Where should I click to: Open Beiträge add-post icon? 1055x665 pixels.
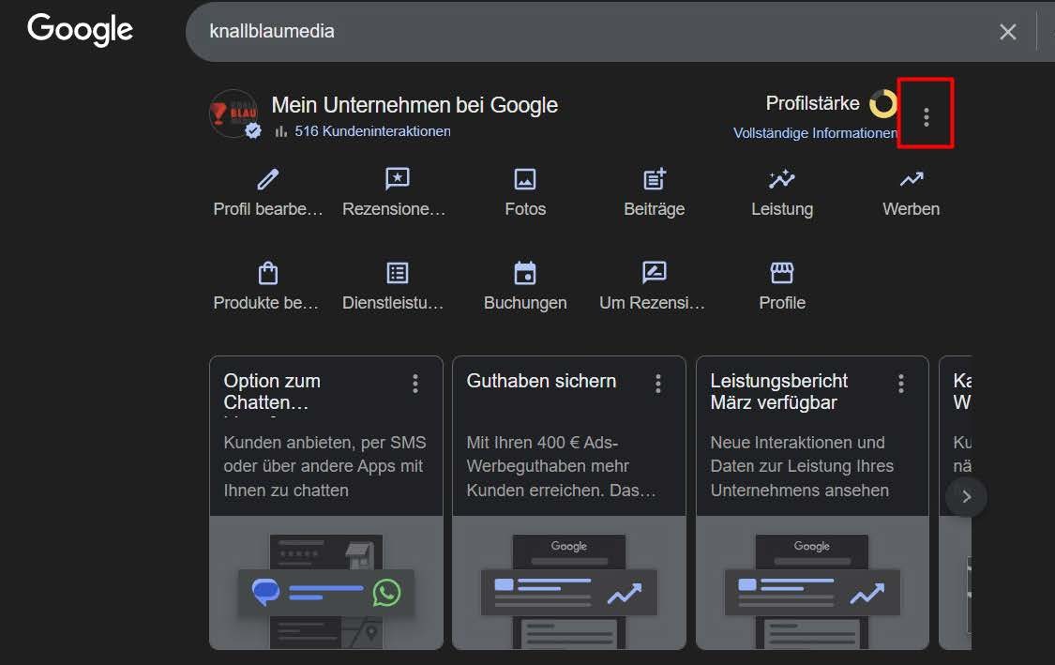(x=654, y=179)
